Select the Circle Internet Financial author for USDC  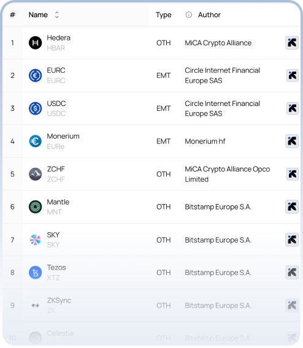pyautogui.click(x=223, y=108)
